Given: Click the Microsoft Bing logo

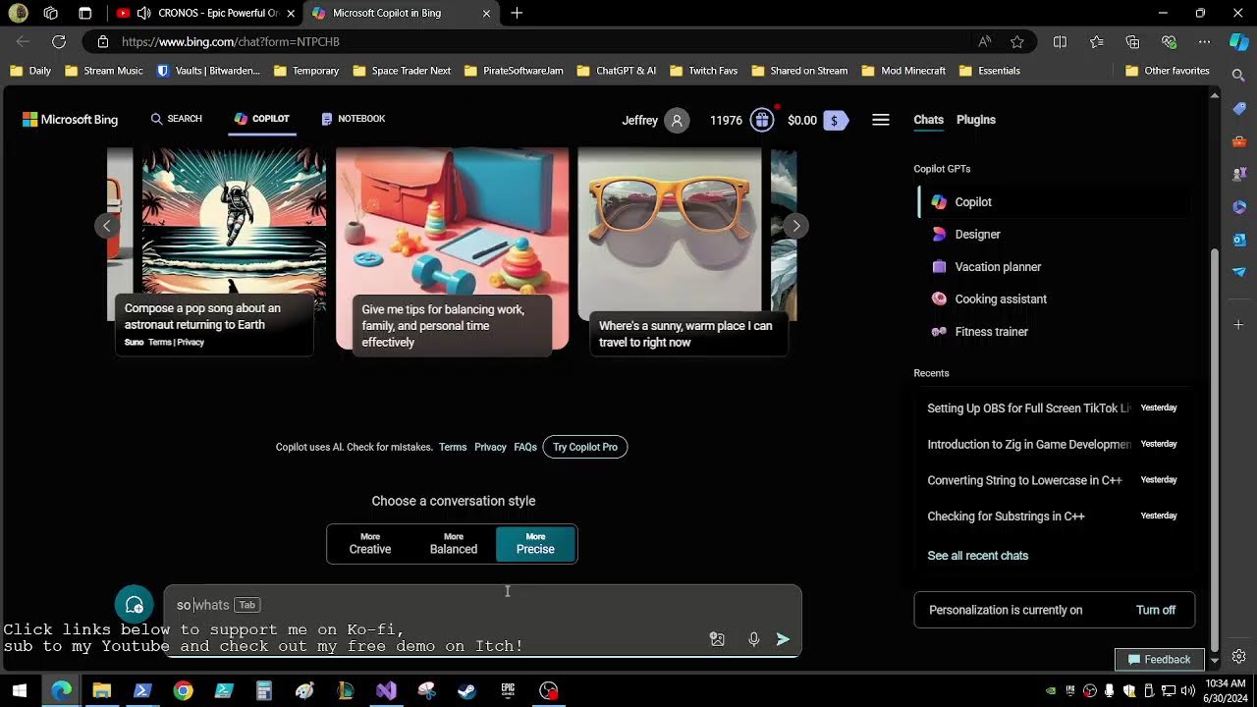Looking at the screenshot, I should pos(70,119).
